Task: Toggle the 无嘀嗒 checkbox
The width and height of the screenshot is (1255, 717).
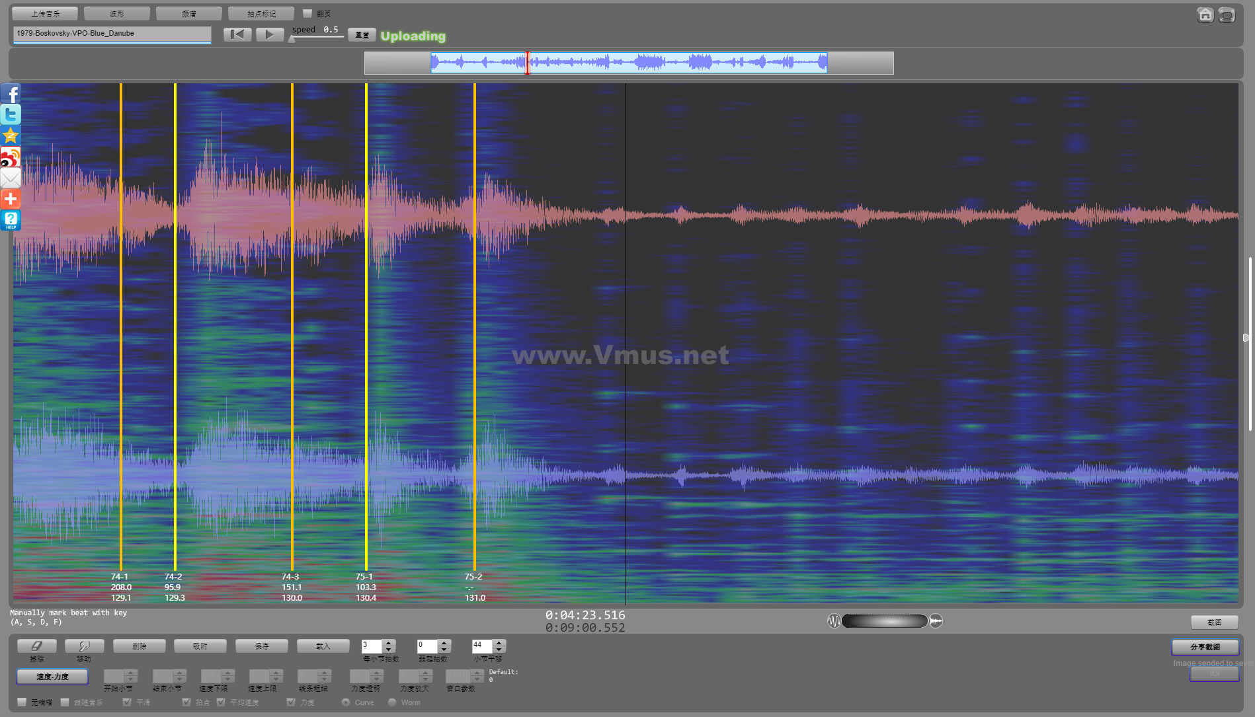Action: click(22, 702)
